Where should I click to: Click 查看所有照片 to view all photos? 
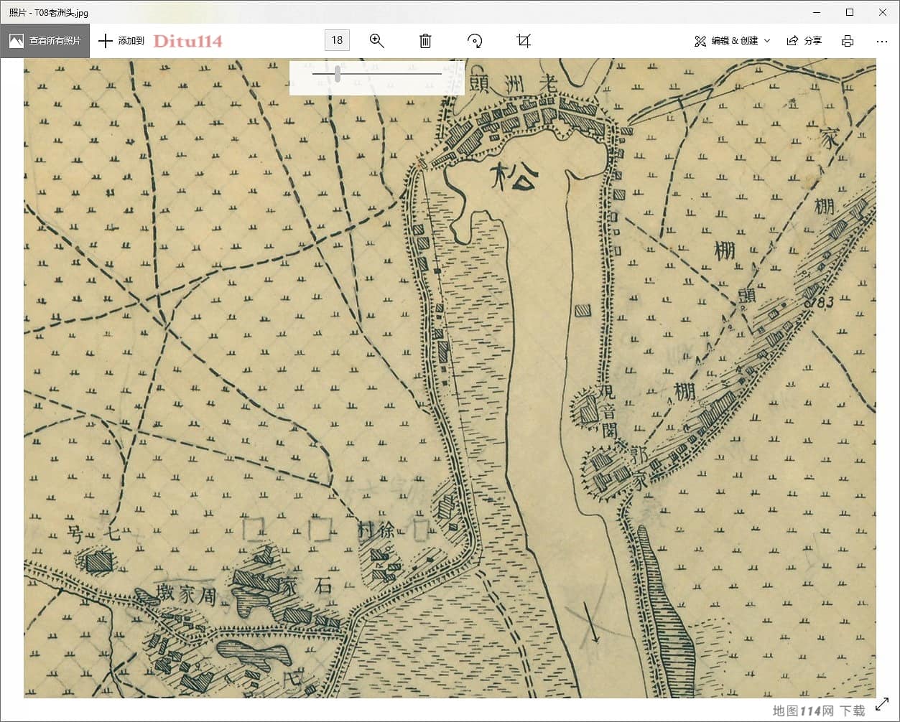(45, 41)
